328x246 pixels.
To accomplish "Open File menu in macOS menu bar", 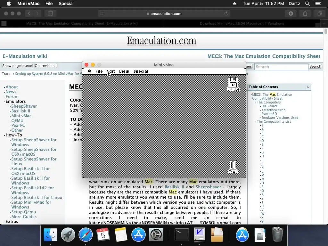I will coord(49,4).
